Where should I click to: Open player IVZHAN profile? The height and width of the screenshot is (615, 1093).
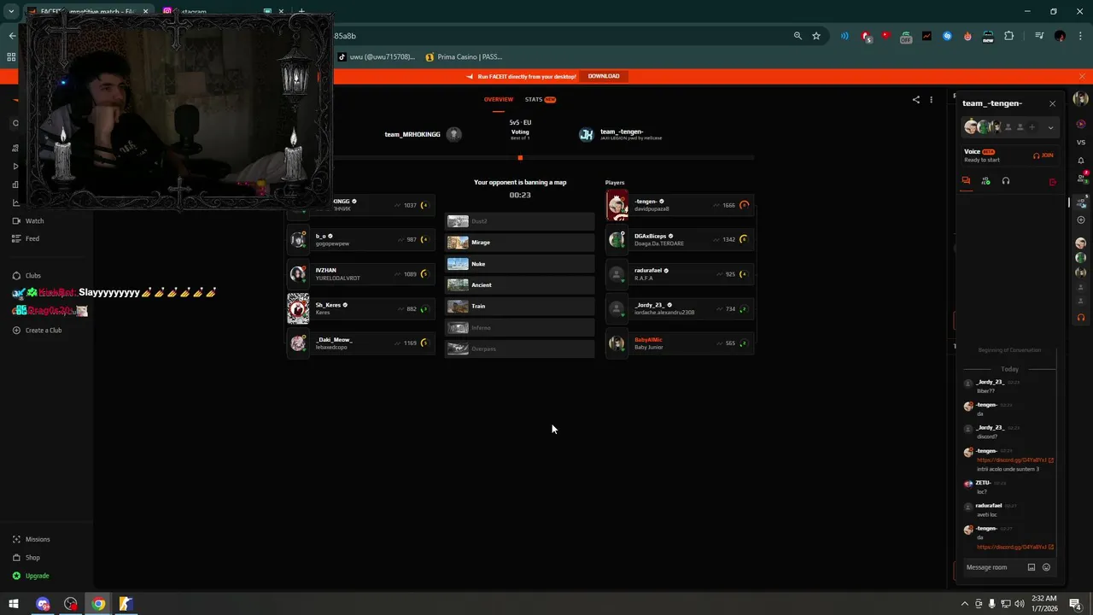pyautogui.click(x=361, y=274)
